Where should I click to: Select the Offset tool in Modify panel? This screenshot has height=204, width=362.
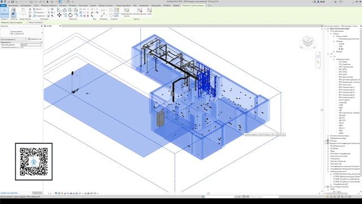pyautogui.click(x=65, y=10)
